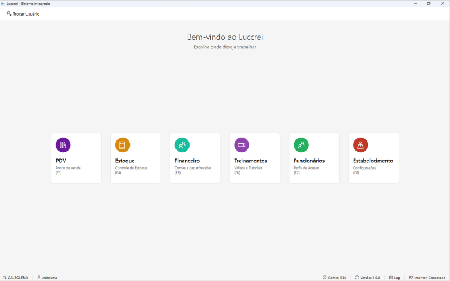Switch user via Trocar Usuário

coord(23,13)
